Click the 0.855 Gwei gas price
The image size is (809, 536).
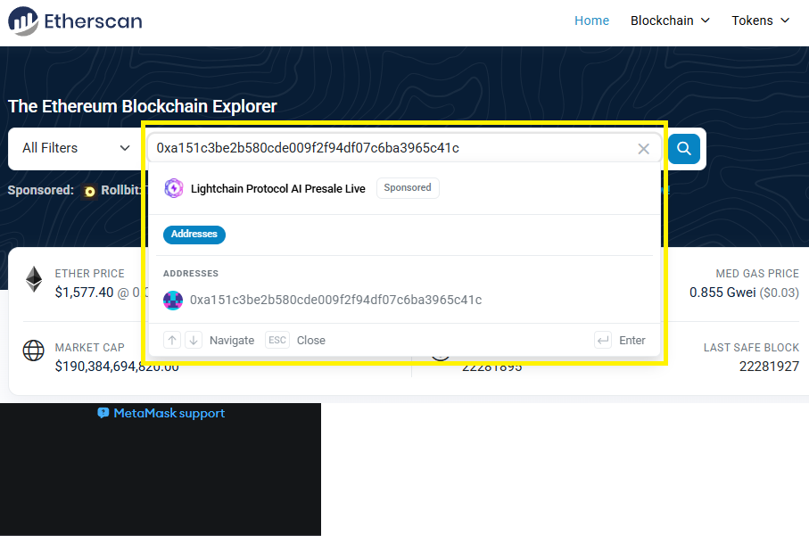click(x=722, y=293)
